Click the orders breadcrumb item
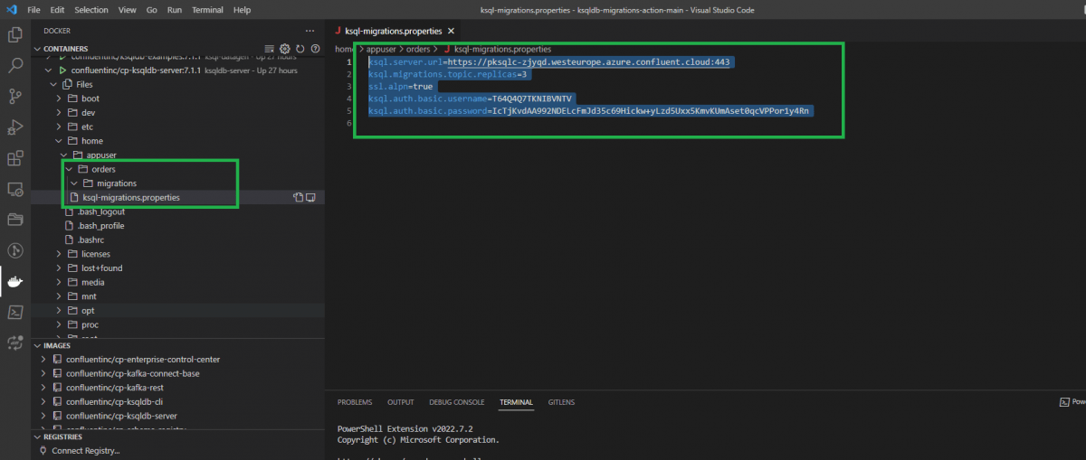The width and height of the screenshot is (1086, 460). coord(416,49)
